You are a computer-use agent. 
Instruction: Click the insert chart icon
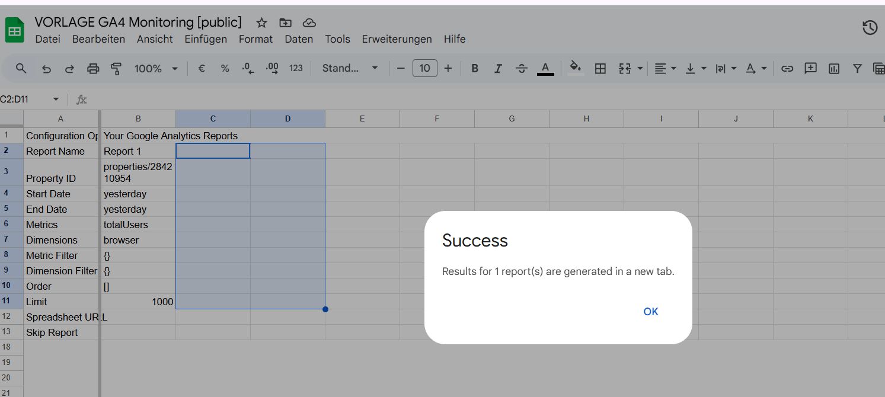[x=834, y=69]
